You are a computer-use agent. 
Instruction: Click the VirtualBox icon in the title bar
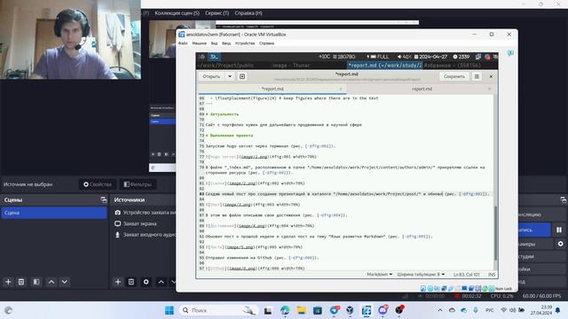click(182, 35)
